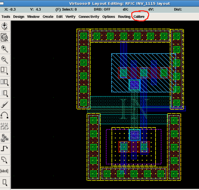This screenshot has width=199, height=190.
Task: Open the Connectivity menu
Action: click(x=89, y=17)
